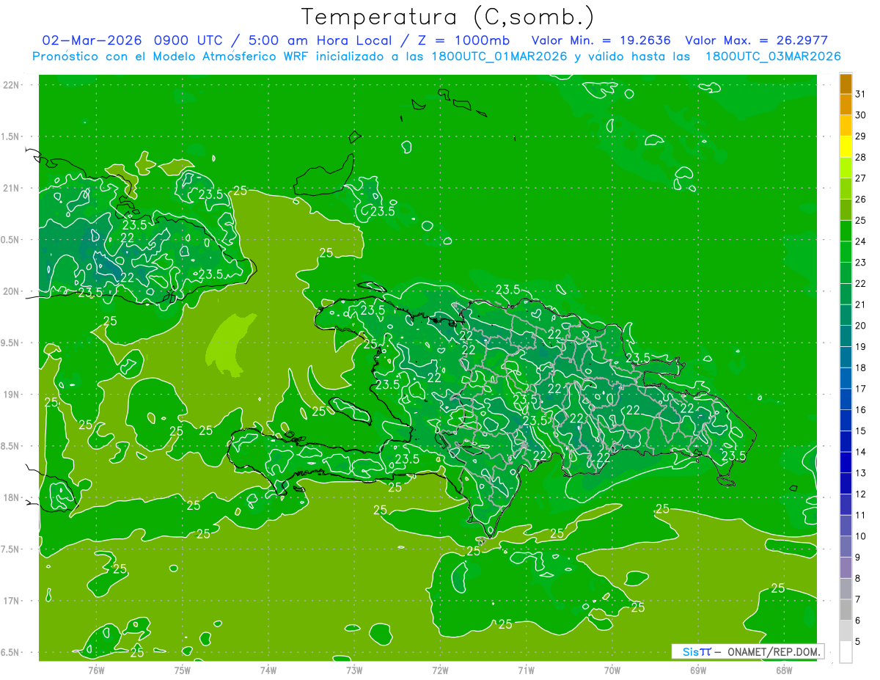This screenshot has width=880, height=680.
Task: Click the white swatch at the scale bottom
Action: pos(846,652)
